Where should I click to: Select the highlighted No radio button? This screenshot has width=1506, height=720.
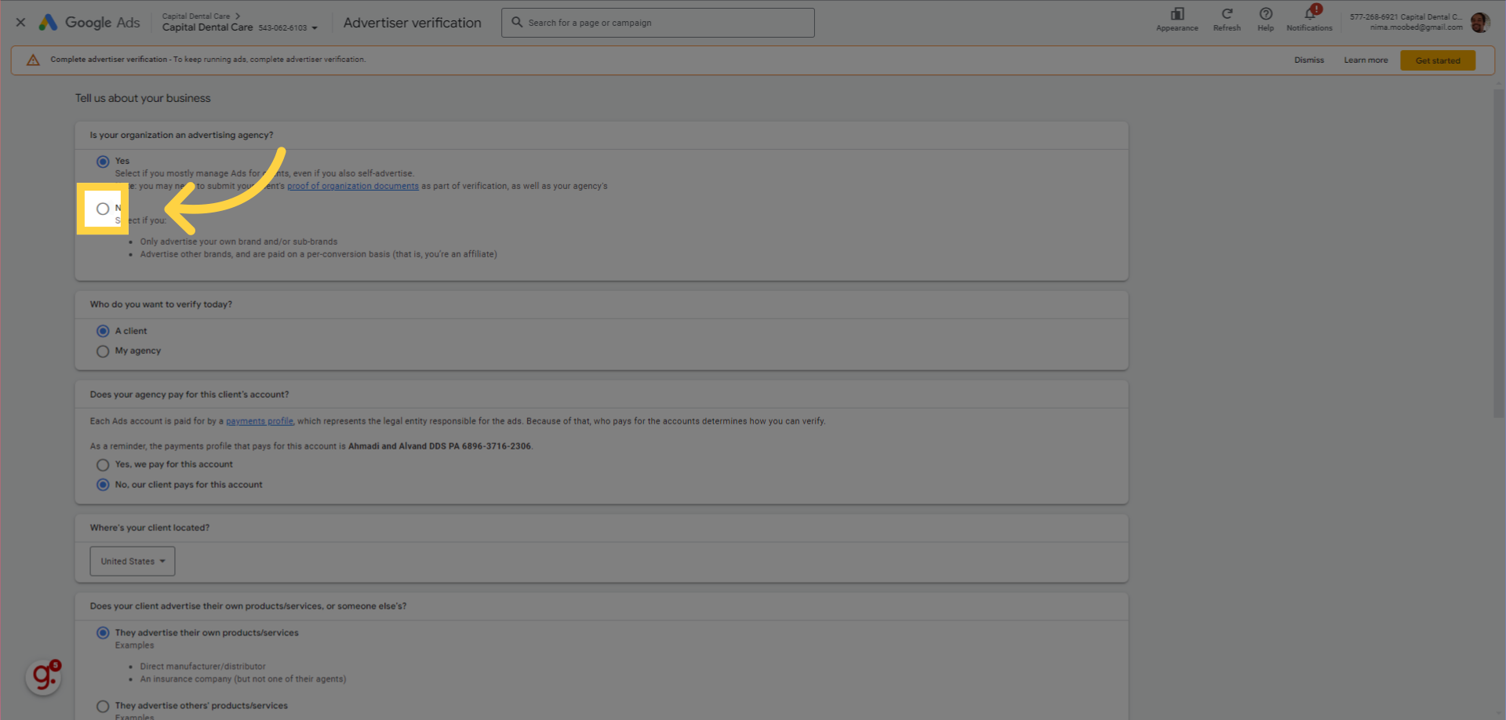(103, 209)
